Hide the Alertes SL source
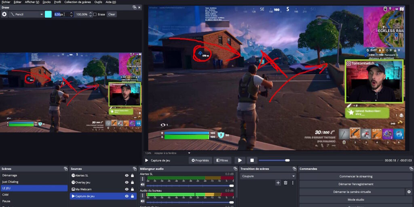Screen dimensions: 414x207 click(x=127, y=175)
